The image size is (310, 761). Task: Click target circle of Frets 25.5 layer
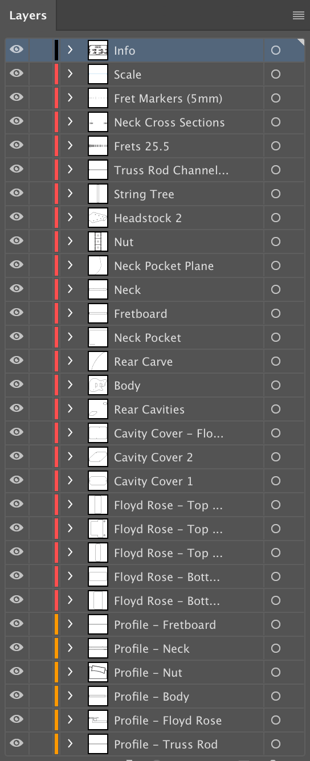pos(276,146)
